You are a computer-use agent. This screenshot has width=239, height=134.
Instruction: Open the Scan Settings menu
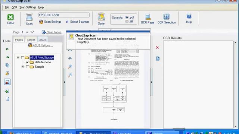28,7
